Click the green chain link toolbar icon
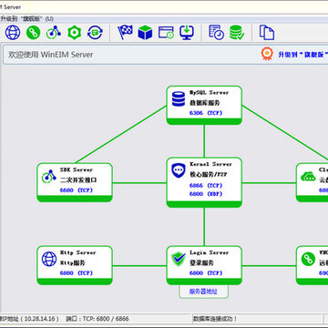This screenshot has height=328, width=328. tap(33, 33)
